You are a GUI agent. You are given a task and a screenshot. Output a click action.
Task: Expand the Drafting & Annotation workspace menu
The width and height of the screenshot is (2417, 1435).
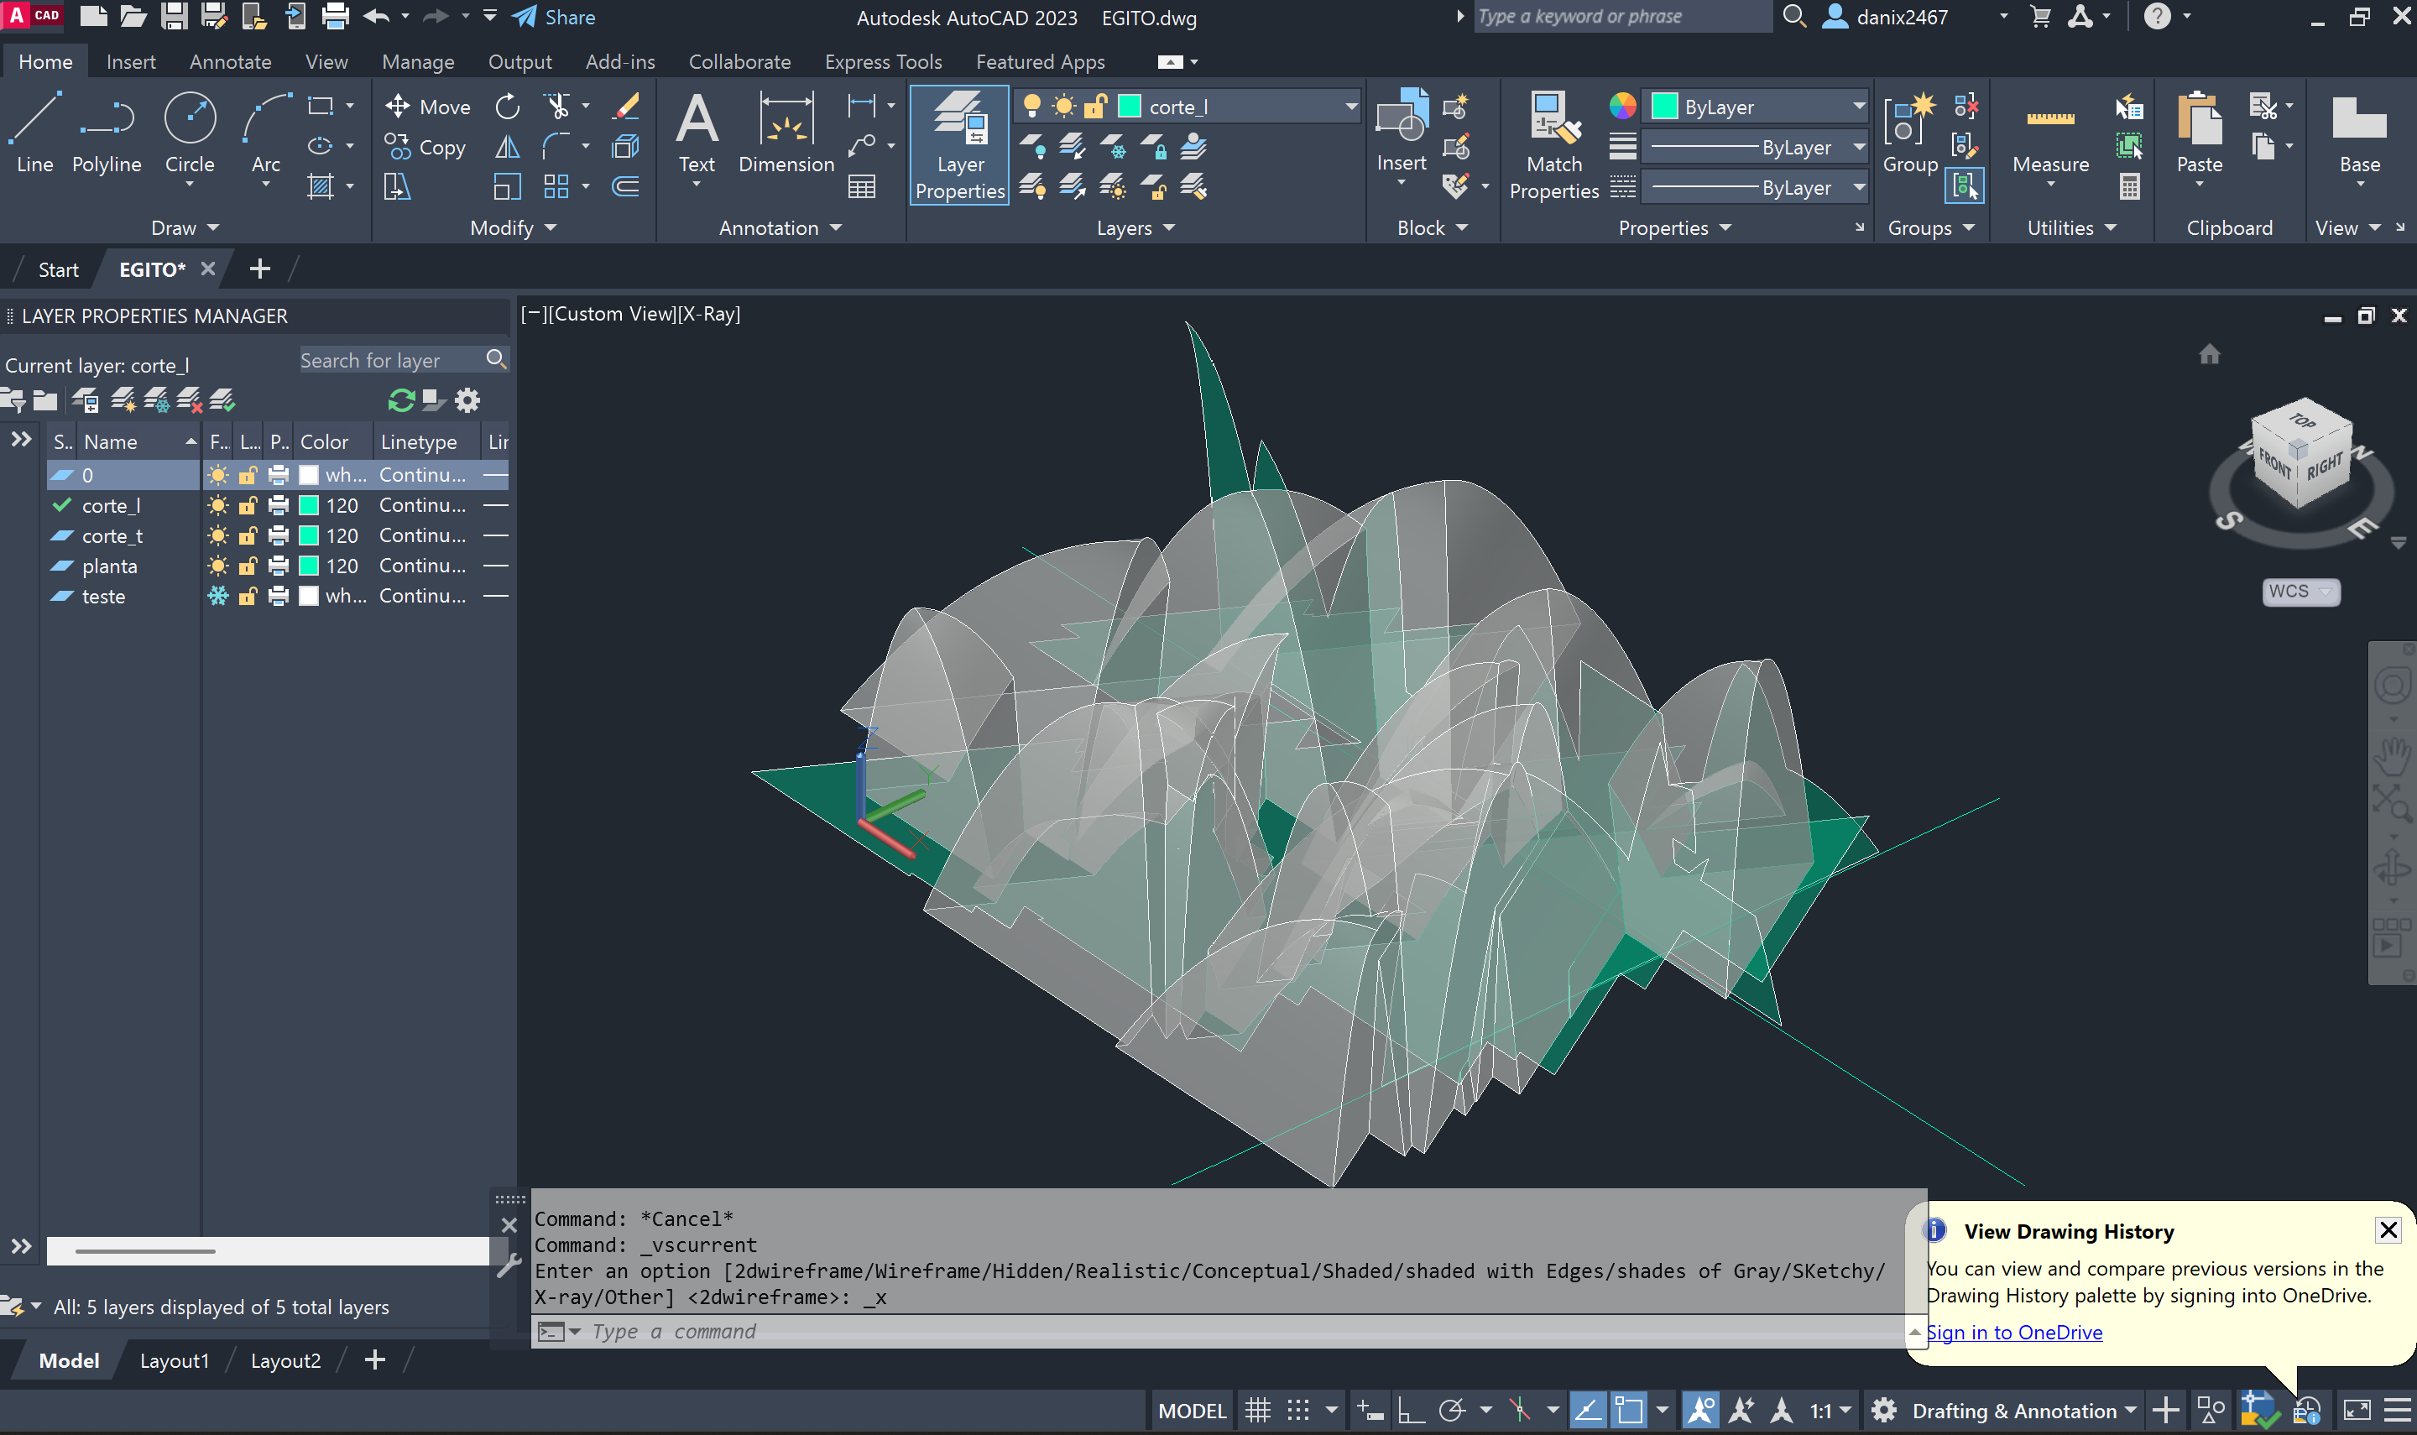[2130, 1410]
